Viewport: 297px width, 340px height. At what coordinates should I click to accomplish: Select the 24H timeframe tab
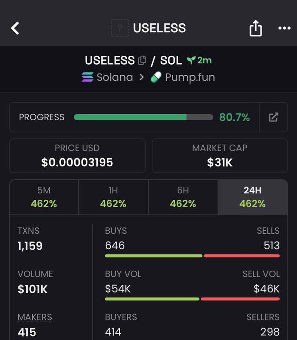[252, 197]
